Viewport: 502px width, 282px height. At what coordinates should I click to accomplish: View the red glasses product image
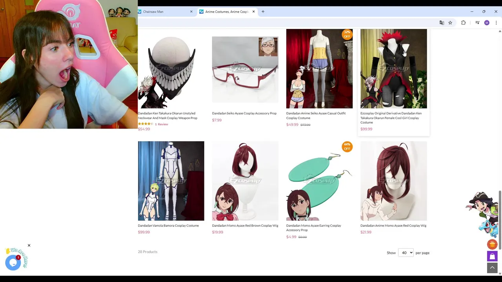click(245, 69)
